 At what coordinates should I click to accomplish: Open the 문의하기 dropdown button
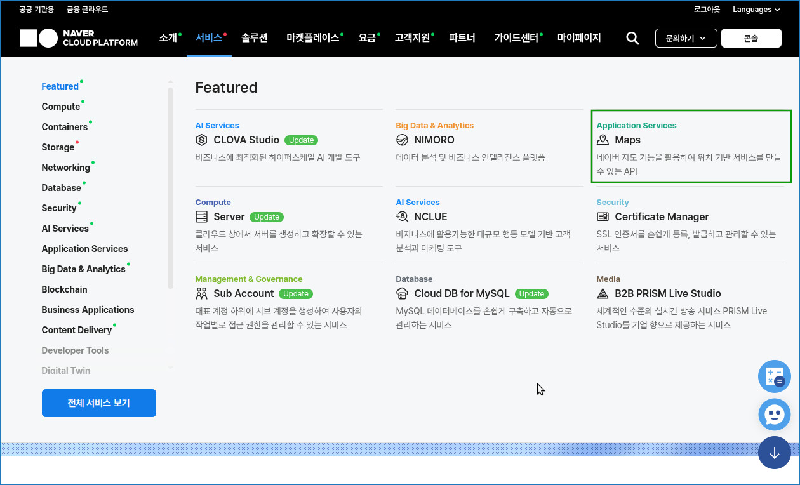point(686,38)
